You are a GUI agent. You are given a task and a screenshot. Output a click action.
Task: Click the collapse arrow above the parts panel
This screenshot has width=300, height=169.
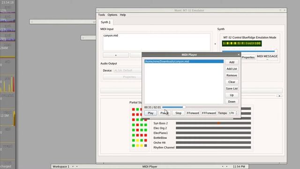point(279,96)
